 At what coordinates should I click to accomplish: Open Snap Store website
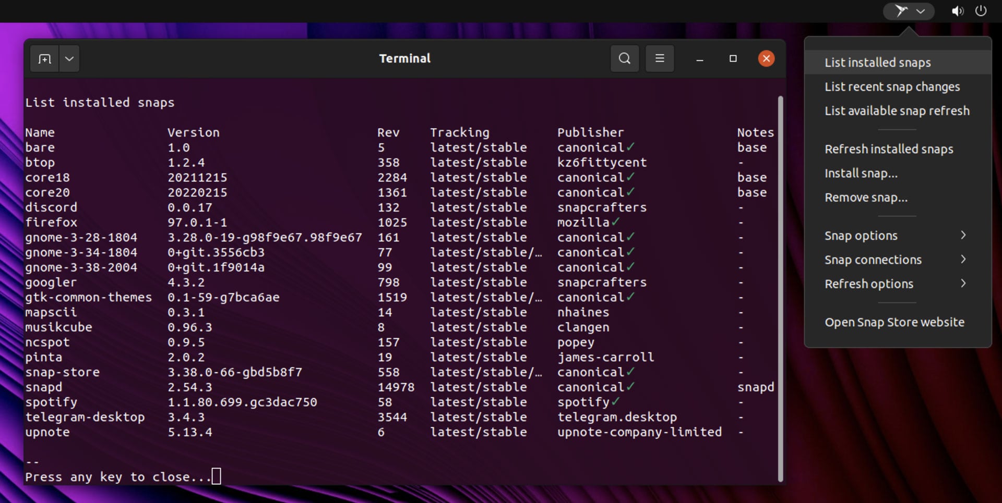898,322
